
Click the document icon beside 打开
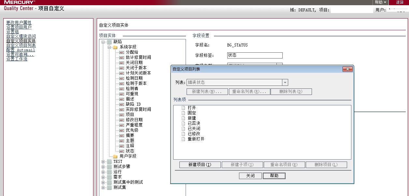tap(183, 108)
